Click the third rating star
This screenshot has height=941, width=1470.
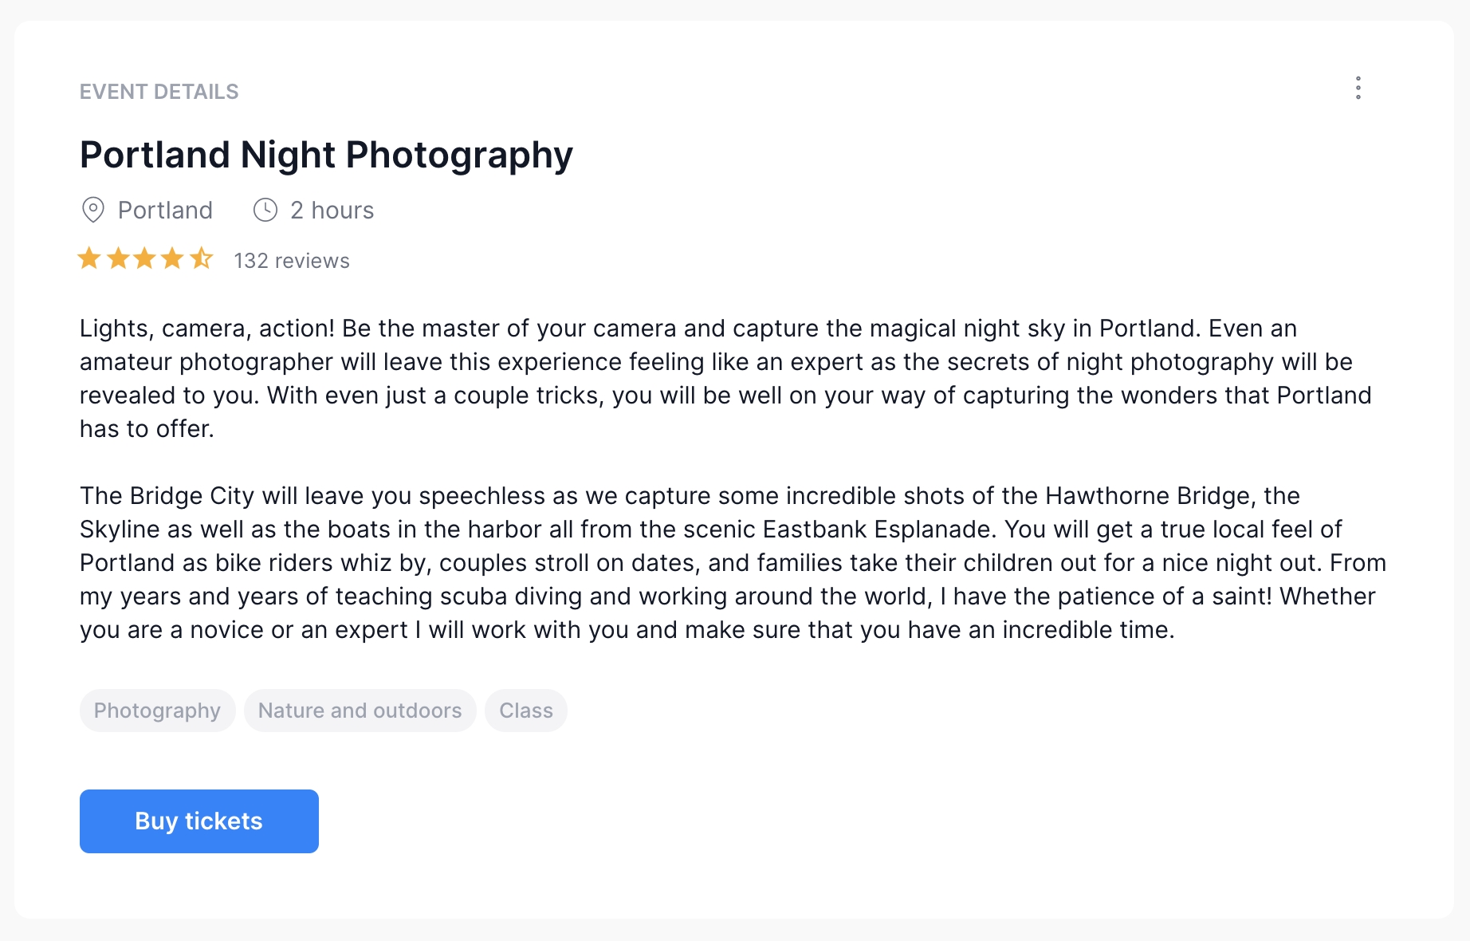tap(145, 258)
